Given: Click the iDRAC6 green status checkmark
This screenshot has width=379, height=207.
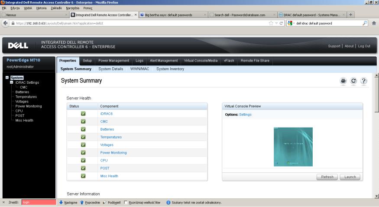Looking at the screenshot, I should 83,114.
